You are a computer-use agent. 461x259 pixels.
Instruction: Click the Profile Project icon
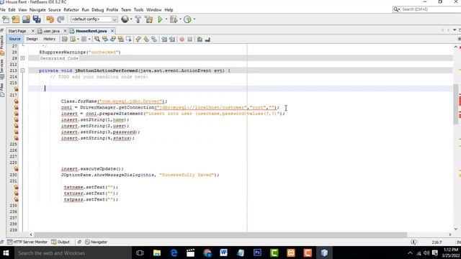[187, 19]
